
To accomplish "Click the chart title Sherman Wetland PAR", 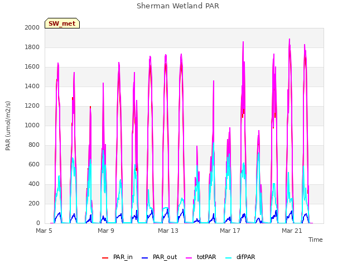I will point(178,6).
